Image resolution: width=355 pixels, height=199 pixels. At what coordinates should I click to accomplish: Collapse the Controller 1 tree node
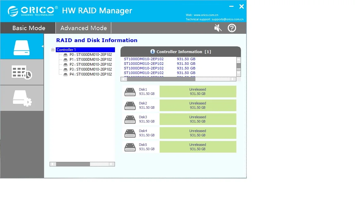[x=53, y=50]
